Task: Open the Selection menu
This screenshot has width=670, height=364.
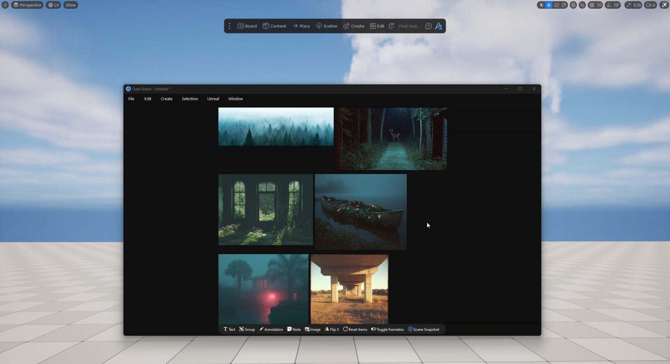Action: coord(190,99)
